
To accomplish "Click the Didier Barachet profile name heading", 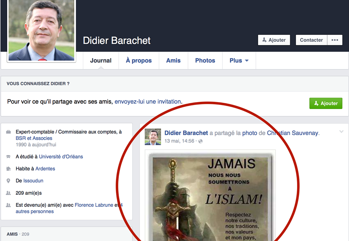I will coord(117,40).
